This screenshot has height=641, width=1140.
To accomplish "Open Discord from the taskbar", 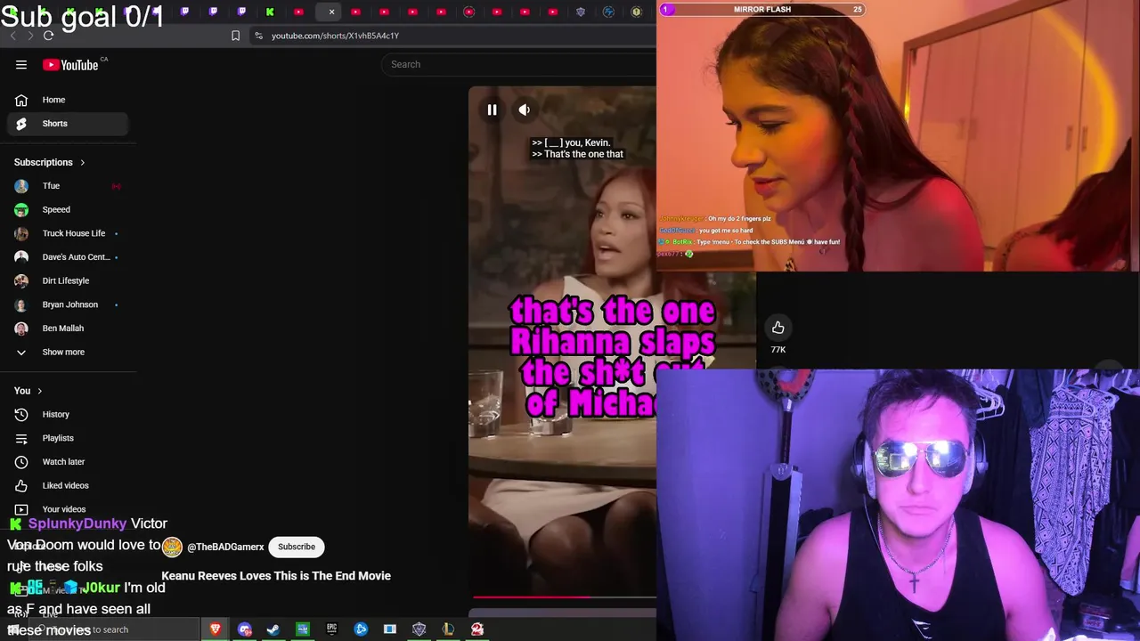I will (245, 629).
